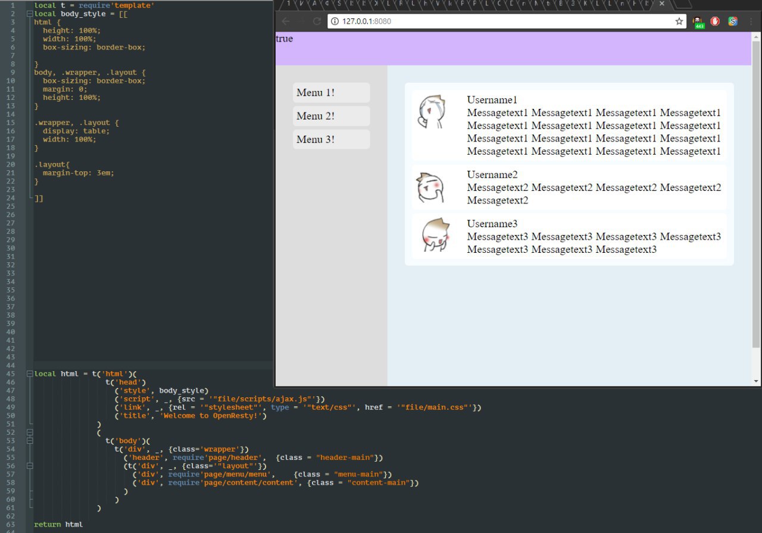Open the extension with the 443 badge
This screenshot has height=533, width=762.
coord(698,22)
